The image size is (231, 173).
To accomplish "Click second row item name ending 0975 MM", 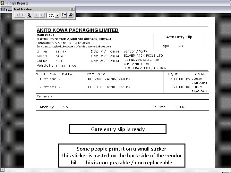I will [x=109, y=87].
